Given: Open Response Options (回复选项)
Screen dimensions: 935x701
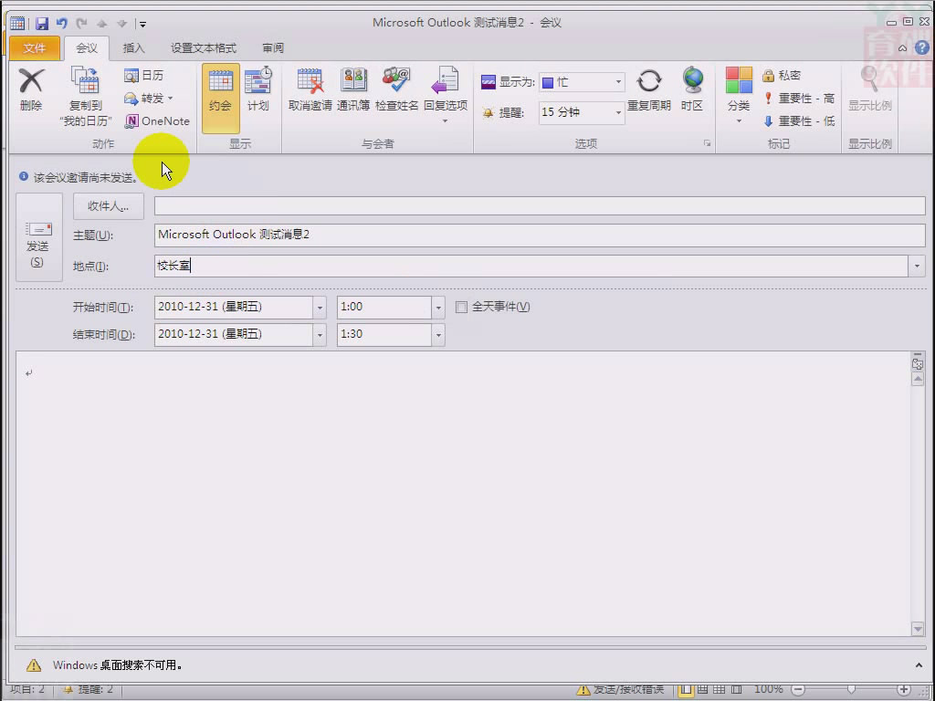Looking at the screenshot, I should tap(446, 95).
